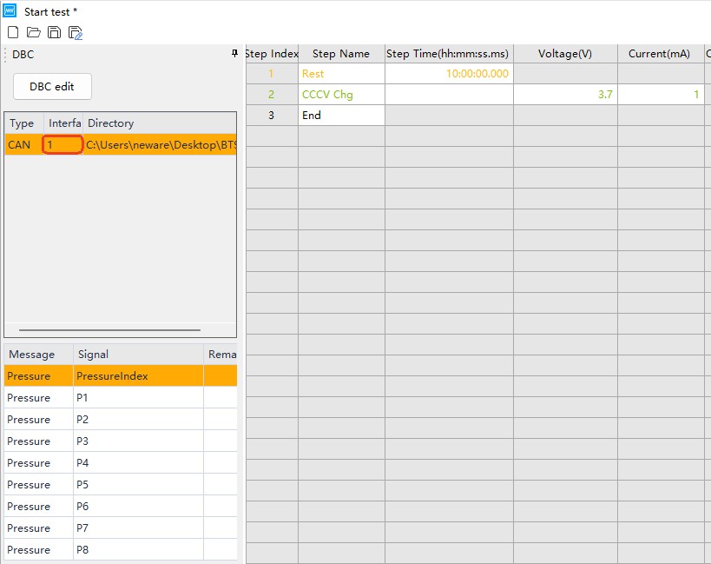Select the CAN type row
711x564 pixels.
21,145
